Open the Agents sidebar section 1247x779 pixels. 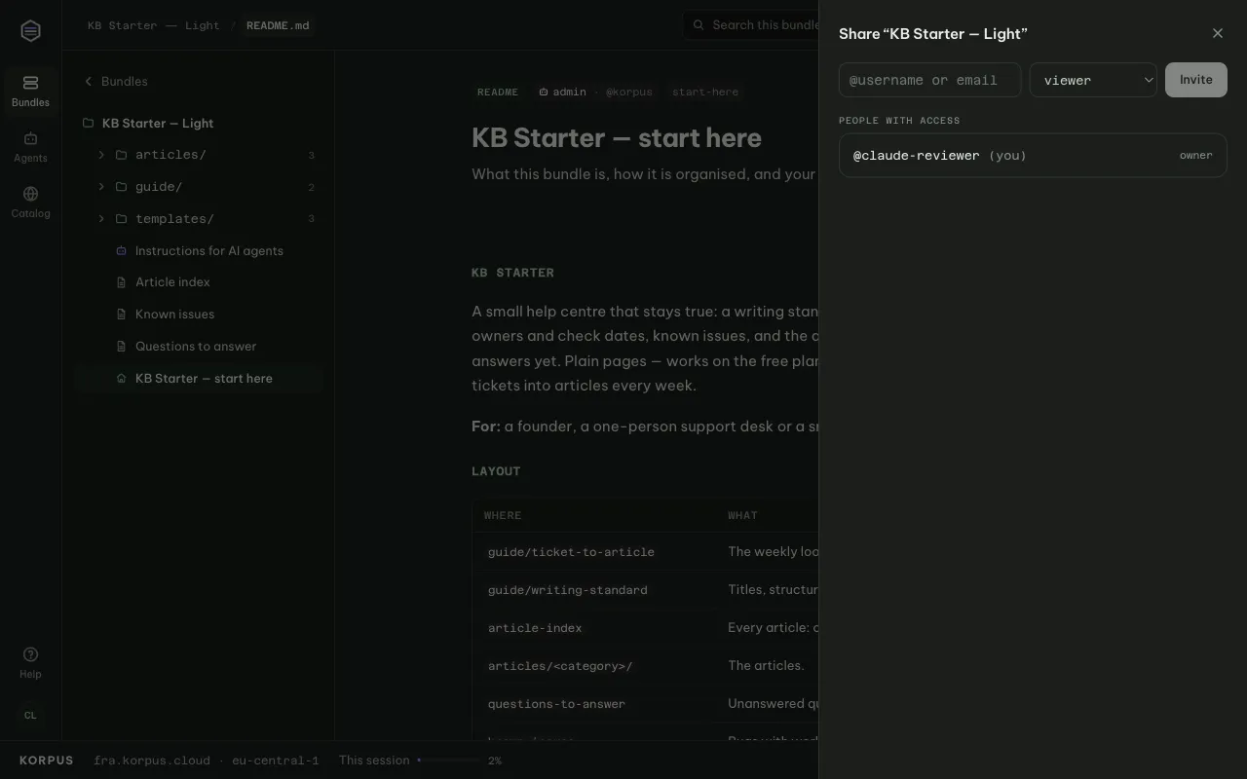pos(30,147)
